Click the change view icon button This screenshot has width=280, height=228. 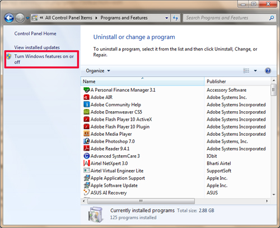(x=246, y=70)
